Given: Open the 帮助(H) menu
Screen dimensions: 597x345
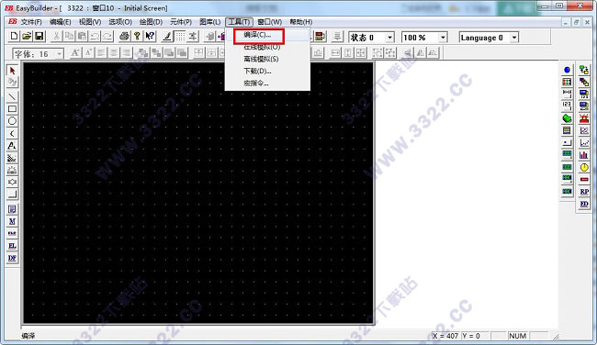Looking at the screenshot, I should tap(300, 22).
